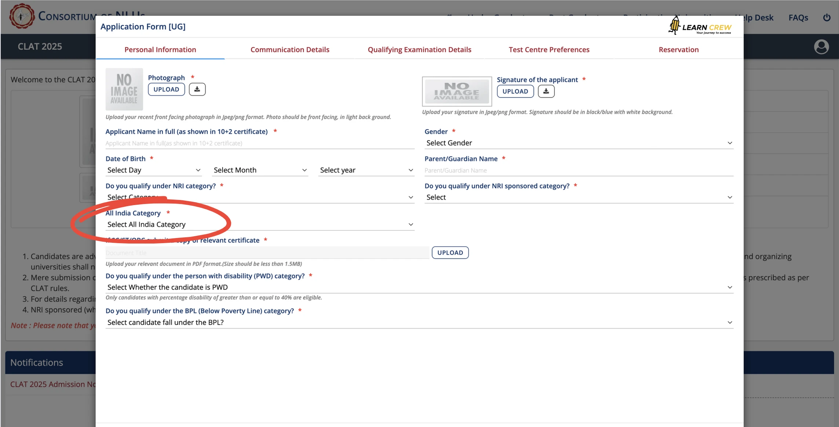This screenshot has height=427, width=839.
Task: Open the PWD candidate dropdown
Action: pos(419,287)
